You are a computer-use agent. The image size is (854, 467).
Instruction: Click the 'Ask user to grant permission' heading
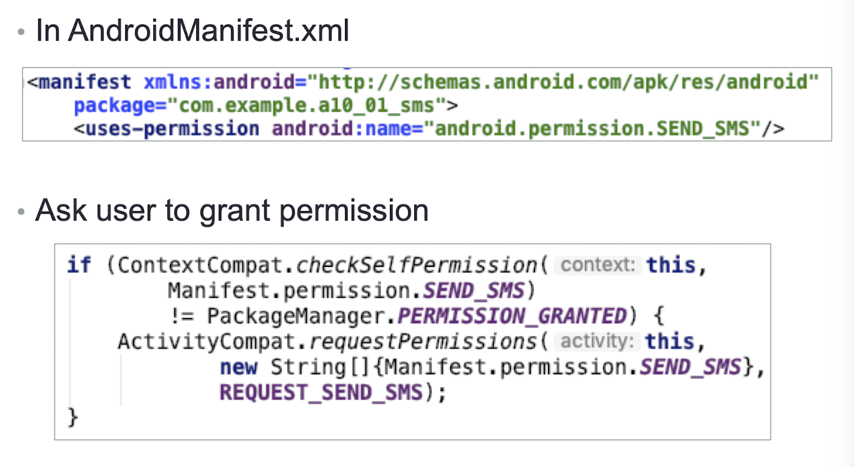coord(232,210)
